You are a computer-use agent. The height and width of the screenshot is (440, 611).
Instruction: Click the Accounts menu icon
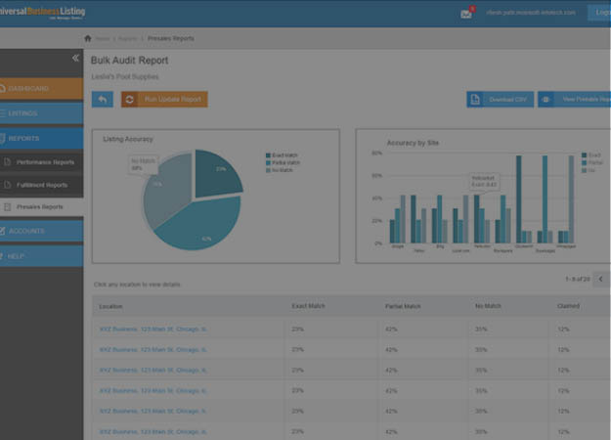[2, 231]
